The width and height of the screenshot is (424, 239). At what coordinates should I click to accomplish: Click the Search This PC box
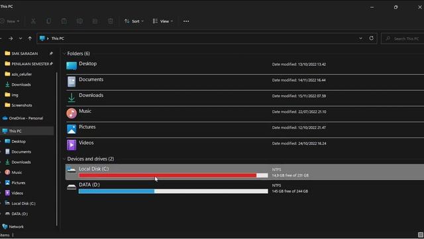tap(403, 39)
